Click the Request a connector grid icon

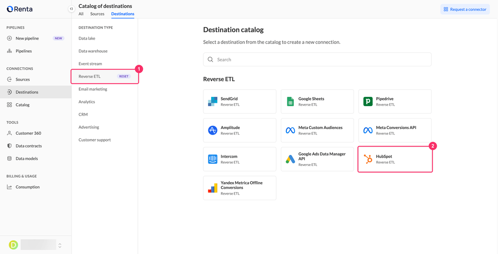446,9
